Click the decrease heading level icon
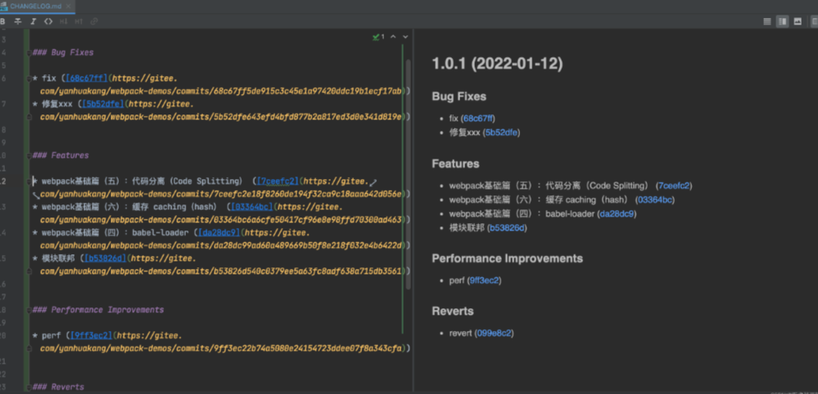Screen dimensions: 818x394 click(x=64, y=21)
